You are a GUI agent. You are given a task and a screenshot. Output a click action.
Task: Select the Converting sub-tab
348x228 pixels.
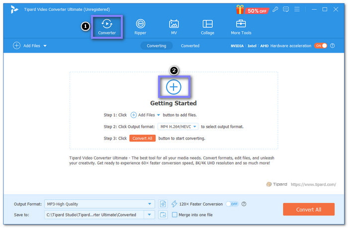click(157, 46)
